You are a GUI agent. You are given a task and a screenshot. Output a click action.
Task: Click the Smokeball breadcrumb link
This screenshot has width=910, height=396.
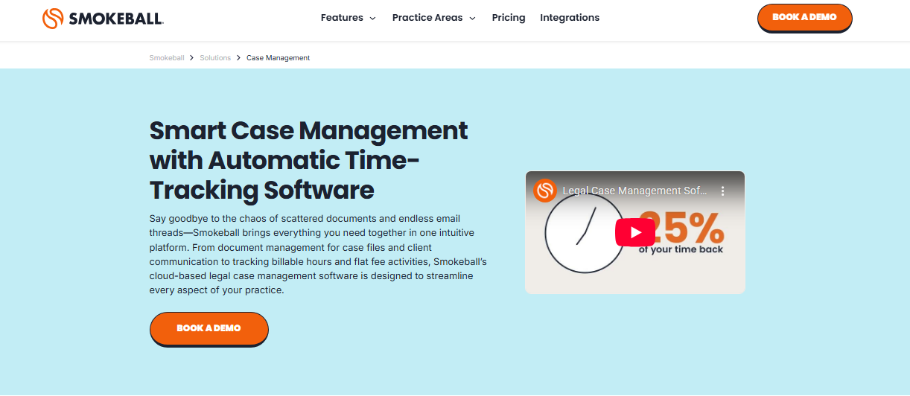pyautogui.click(x=167, y=58)
